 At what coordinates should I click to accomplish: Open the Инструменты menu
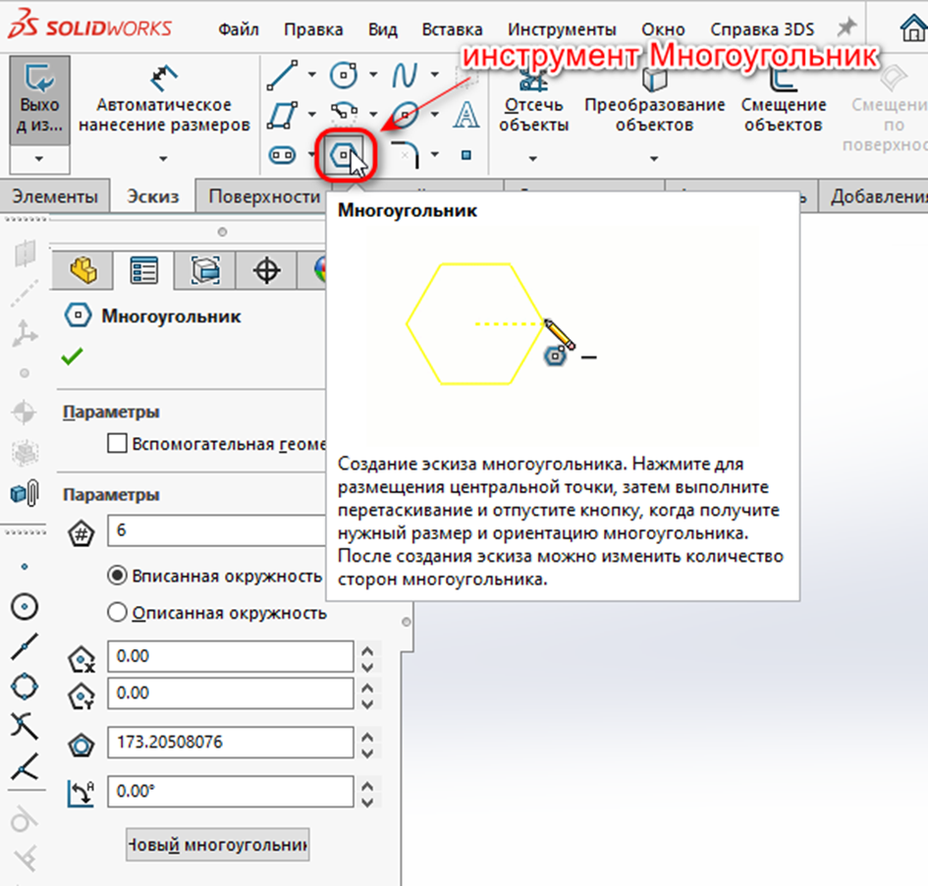pos(562,29)
